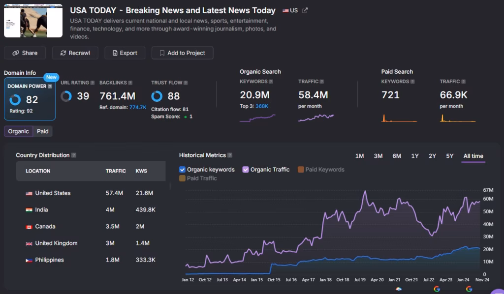Open the external link icon beside US

pos(305,10)
